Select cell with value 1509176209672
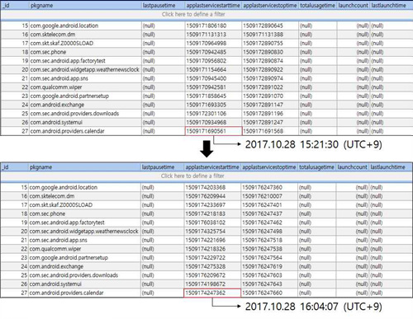This screenshot has width=413, height=319. [x=212, y=275]
